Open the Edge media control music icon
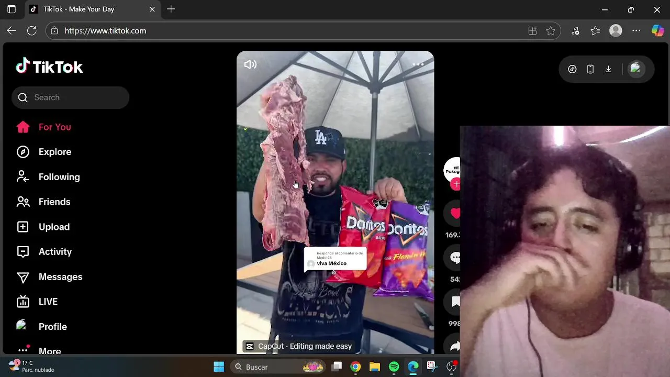The image size is (670, 377). click(x=575, y=31)
